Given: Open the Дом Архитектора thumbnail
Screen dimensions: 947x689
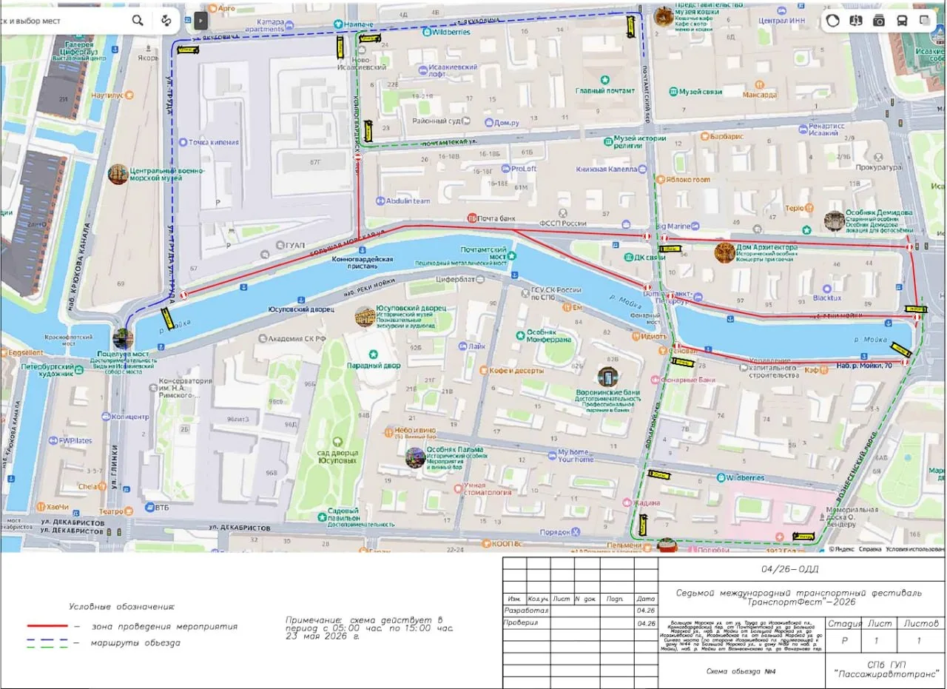Looking at the screenshot, I should coord(724,252).
